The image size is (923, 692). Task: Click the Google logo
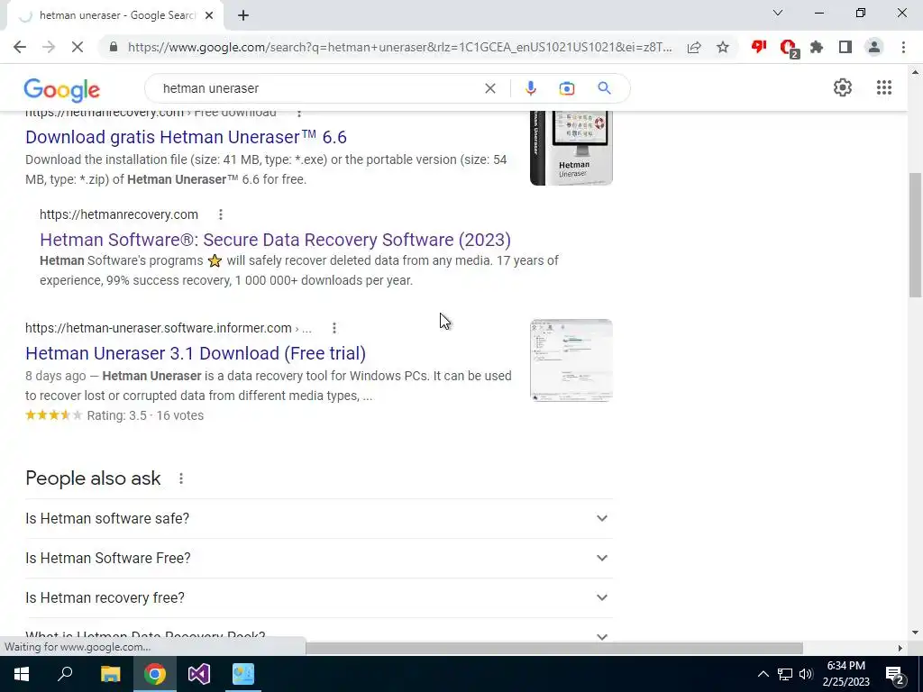tap(62, 90)
